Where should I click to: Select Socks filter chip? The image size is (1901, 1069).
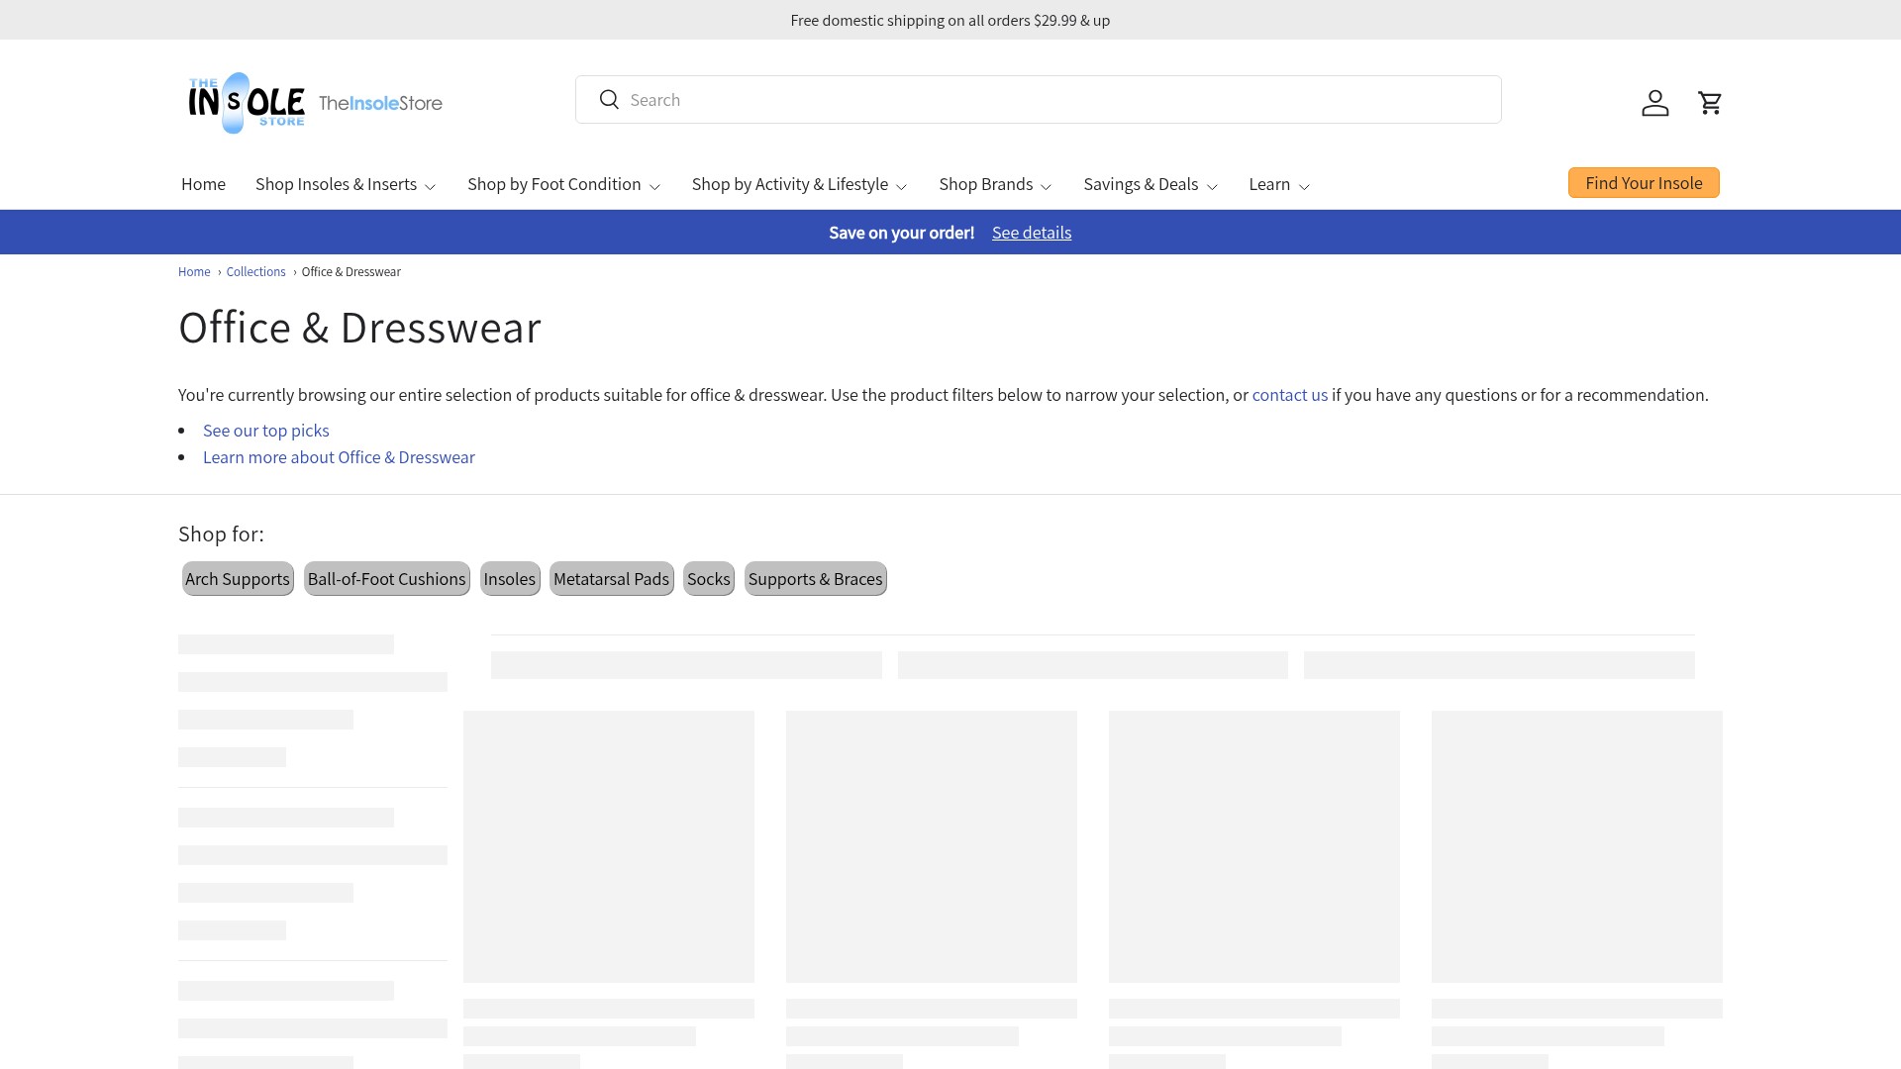[709, 579]
